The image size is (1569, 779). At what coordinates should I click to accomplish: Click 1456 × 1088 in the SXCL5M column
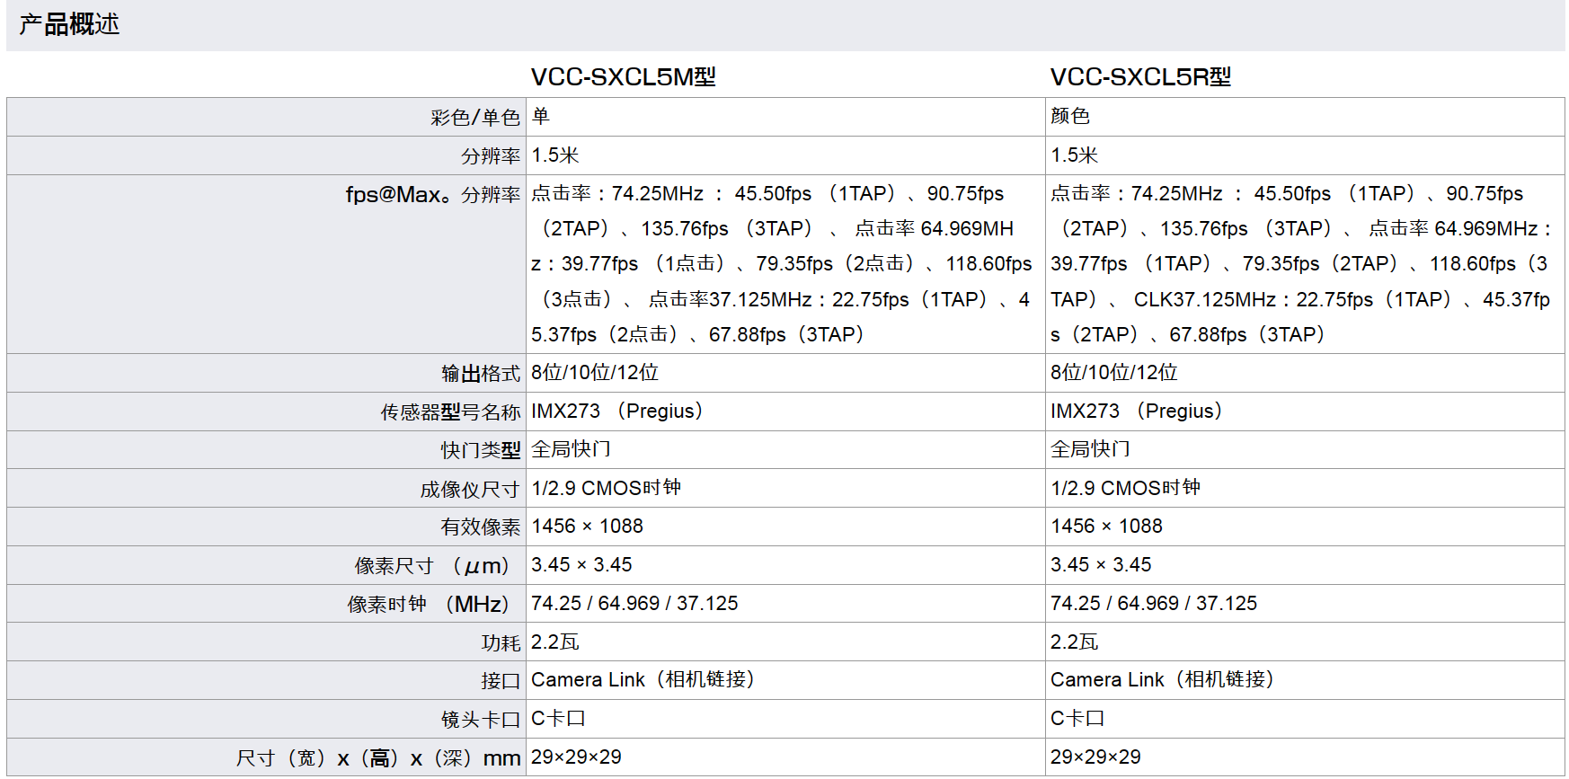tap(588, 527)
